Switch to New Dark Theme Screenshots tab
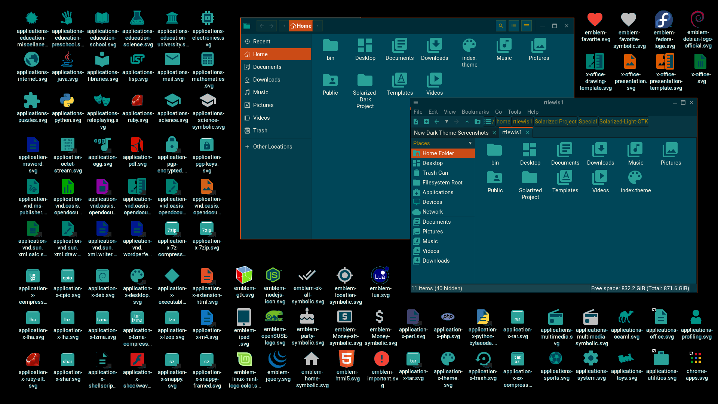 (451, 133)
